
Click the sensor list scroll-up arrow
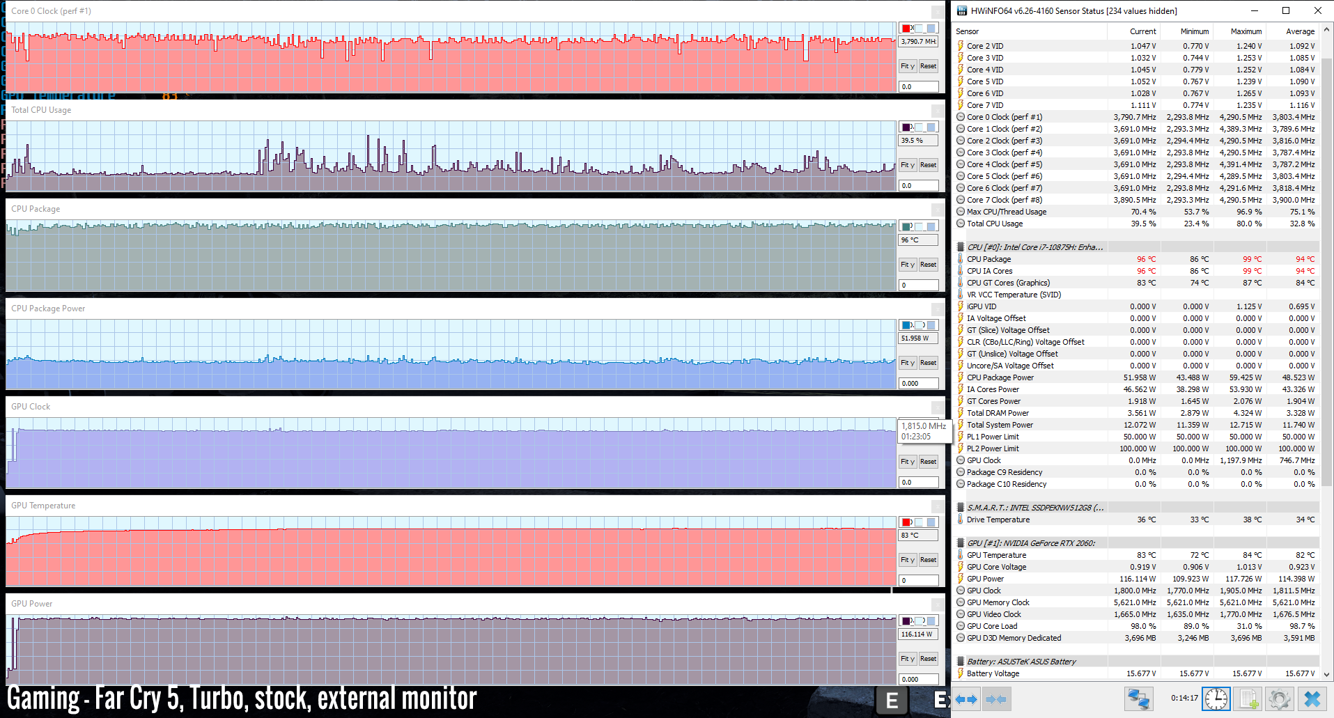coord(1326,30)
